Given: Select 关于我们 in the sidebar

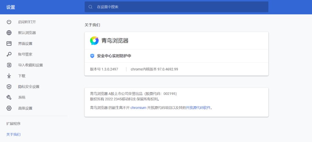Looking at the screenshot, I should coord(13,135).
